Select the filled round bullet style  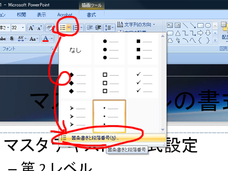pos(109,50)
